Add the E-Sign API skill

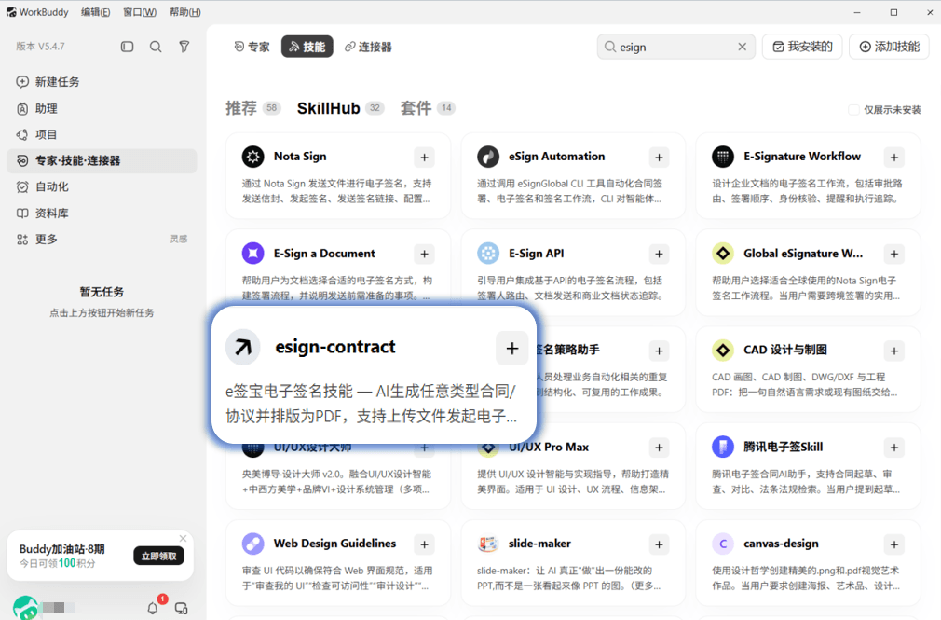[x=659, y=255]
